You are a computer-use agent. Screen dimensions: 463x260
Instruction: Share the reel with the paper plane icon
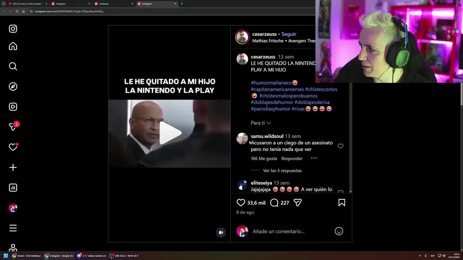click(298, 203)
